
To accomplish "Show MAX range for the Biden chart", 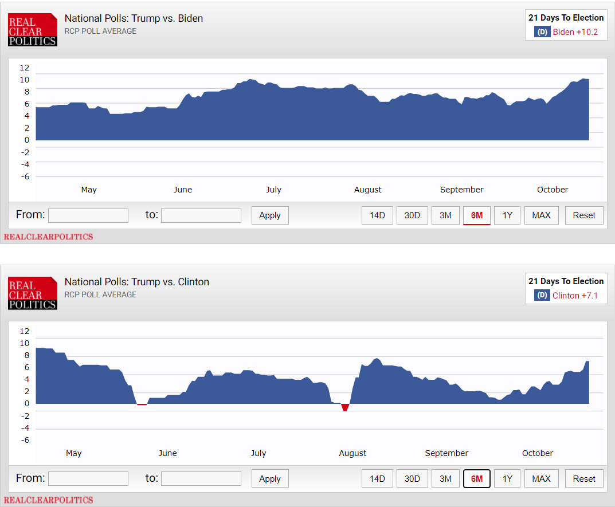I will point(541,215).
